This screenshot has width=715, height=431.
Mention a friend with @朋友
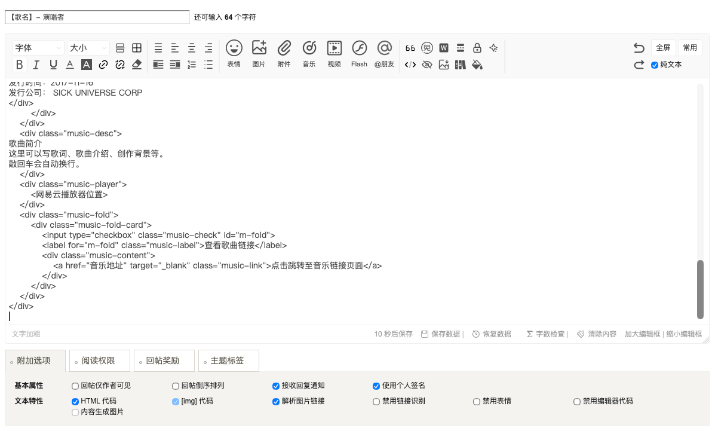pos(385,54)
